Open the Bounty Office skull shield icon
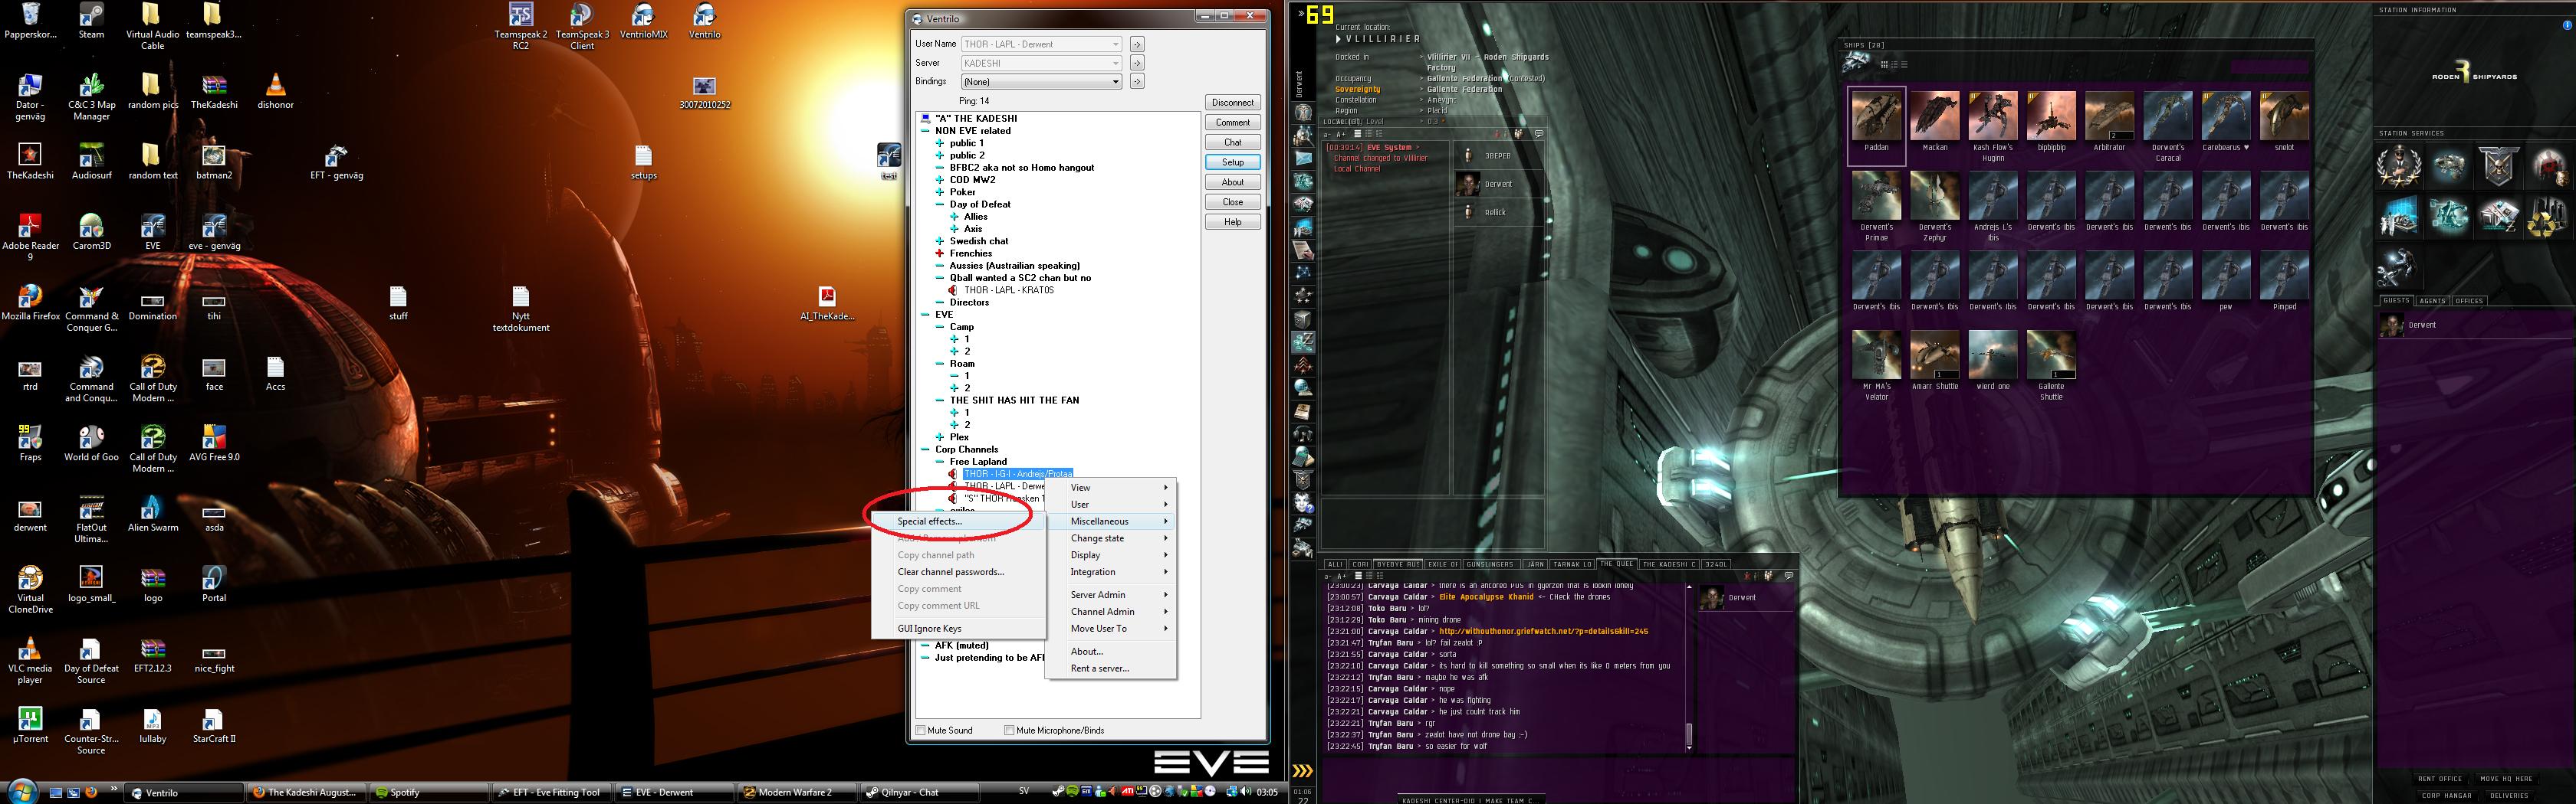 coord(2498,166)
